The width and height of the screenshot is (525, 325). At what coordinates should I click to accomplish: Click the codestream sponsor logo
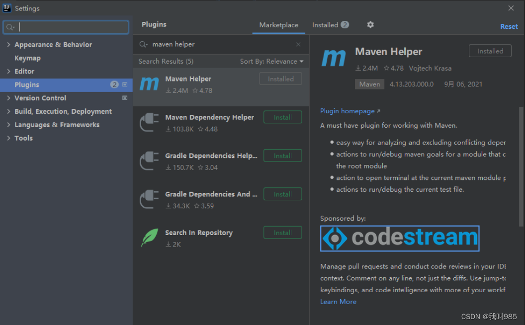point(399,238)
